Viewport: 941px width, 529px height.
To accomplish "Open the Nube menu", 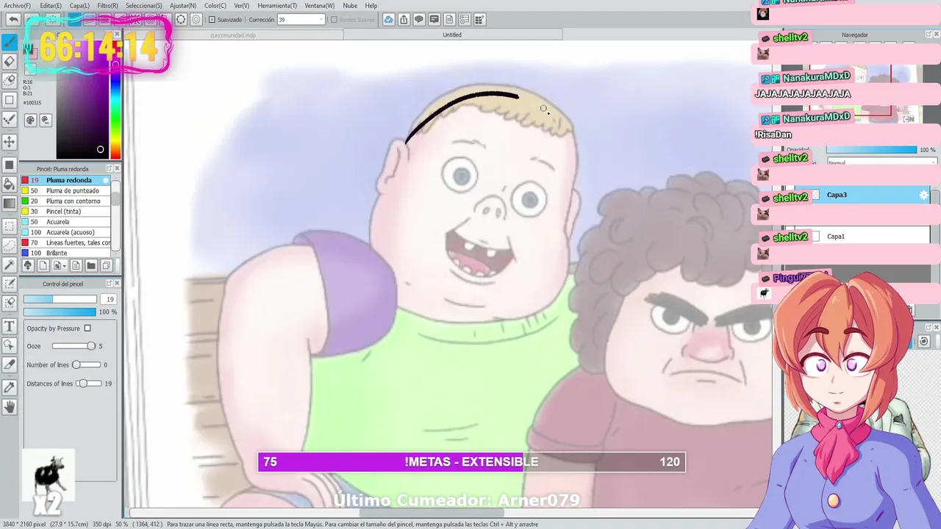I will 350,6.
